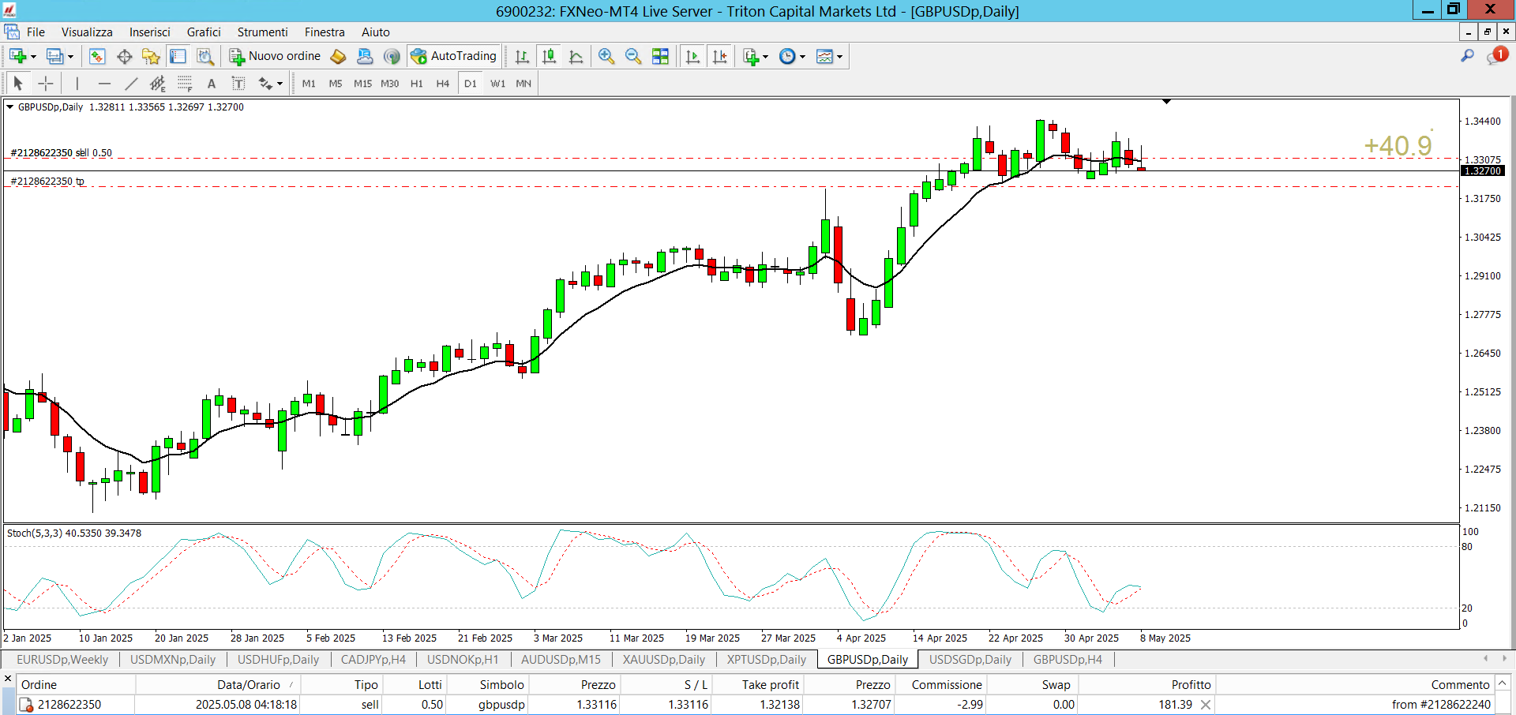Select the horizontal line drawing tool
This screenshot has width=1516, height=715.
coord(104,83)
